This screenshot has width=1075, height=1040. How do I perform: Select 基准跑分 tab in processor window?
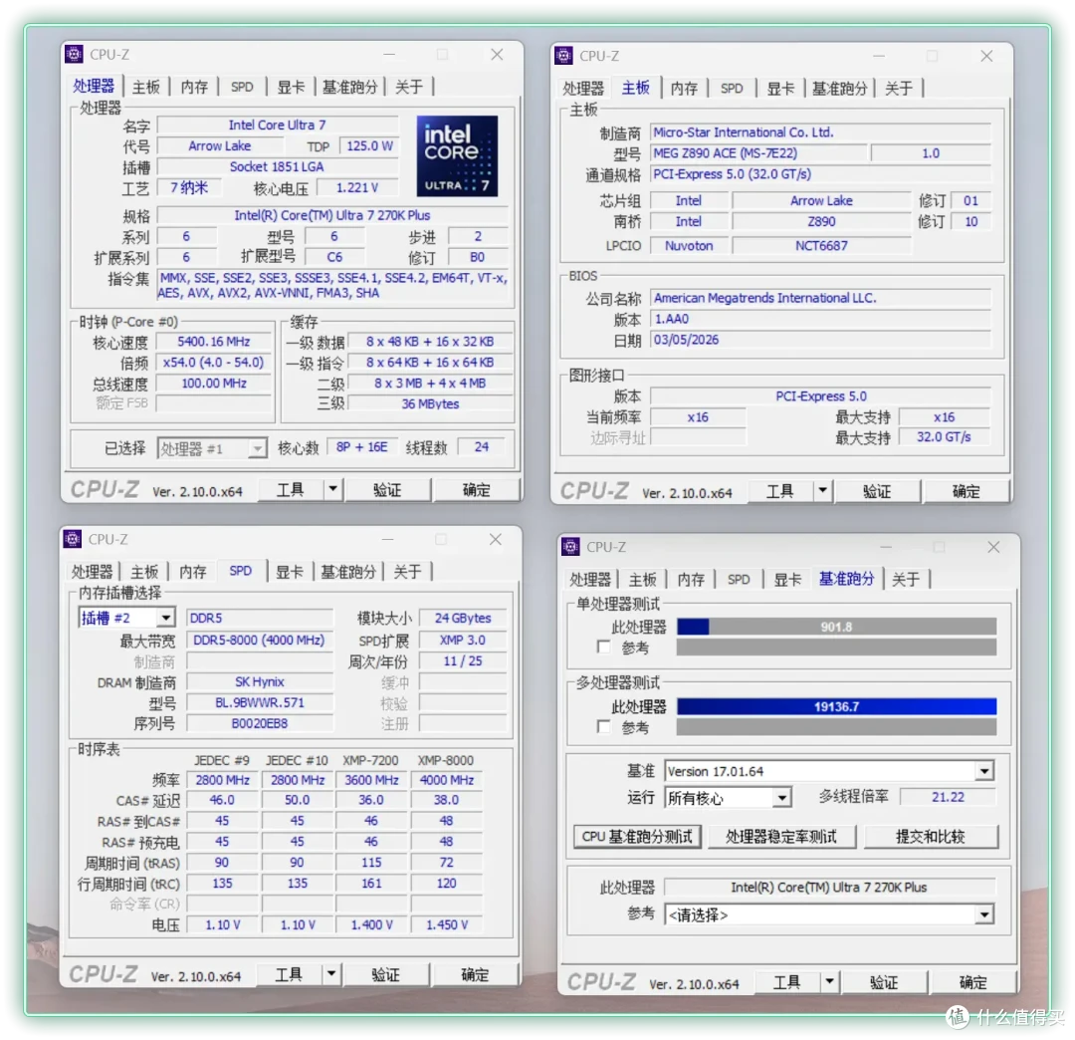click(349, 87)
